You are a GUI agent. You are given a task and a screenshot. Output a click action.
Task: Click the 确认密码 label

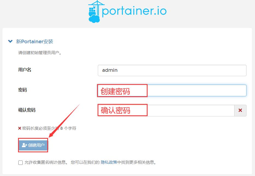pos(27,110)
